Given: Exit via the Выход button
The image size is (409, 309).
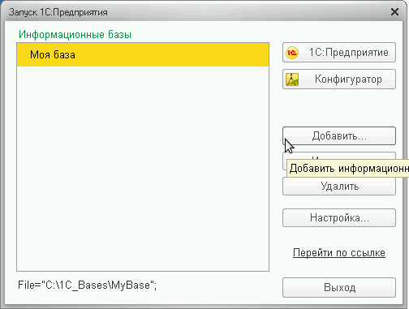Looking at the screenshot, I should (339, 287).
